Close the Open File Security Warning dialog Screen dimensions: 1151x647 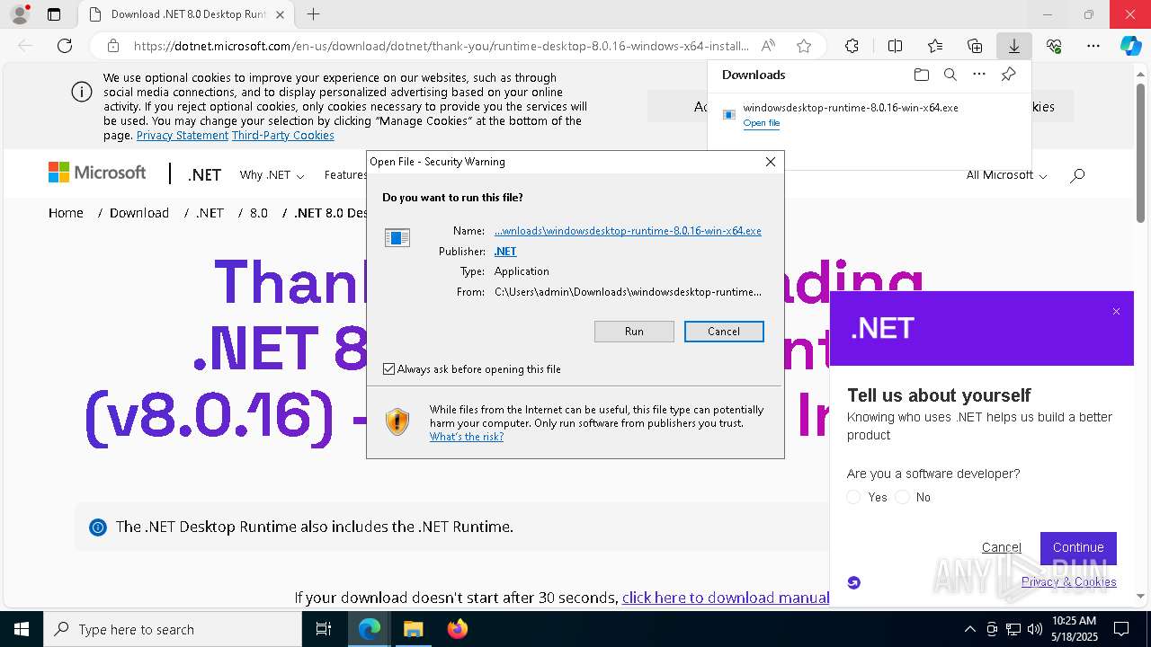coord(770,162)
